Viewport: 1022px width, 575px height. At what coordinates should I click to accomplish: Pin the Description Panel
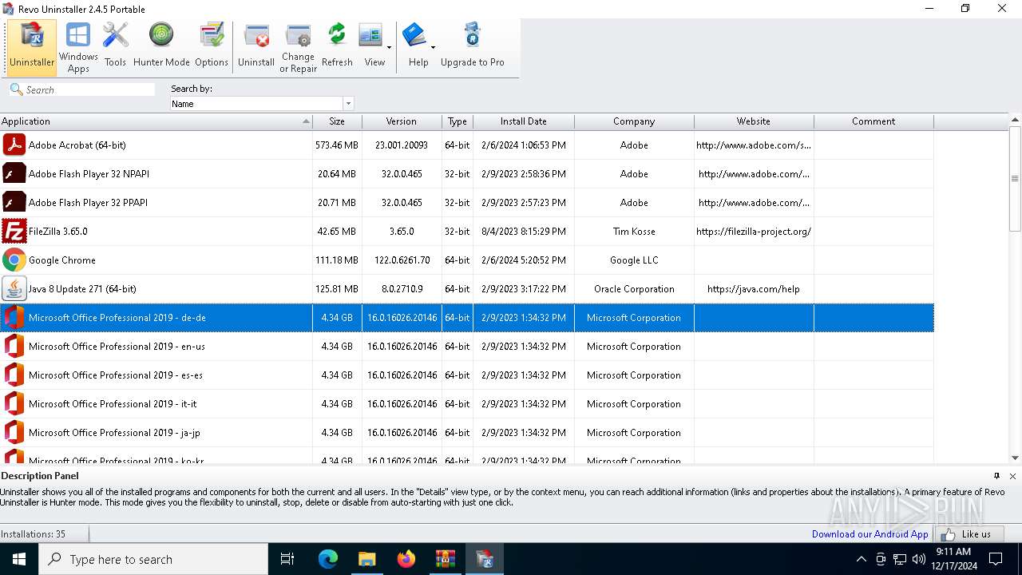(996, 476)
